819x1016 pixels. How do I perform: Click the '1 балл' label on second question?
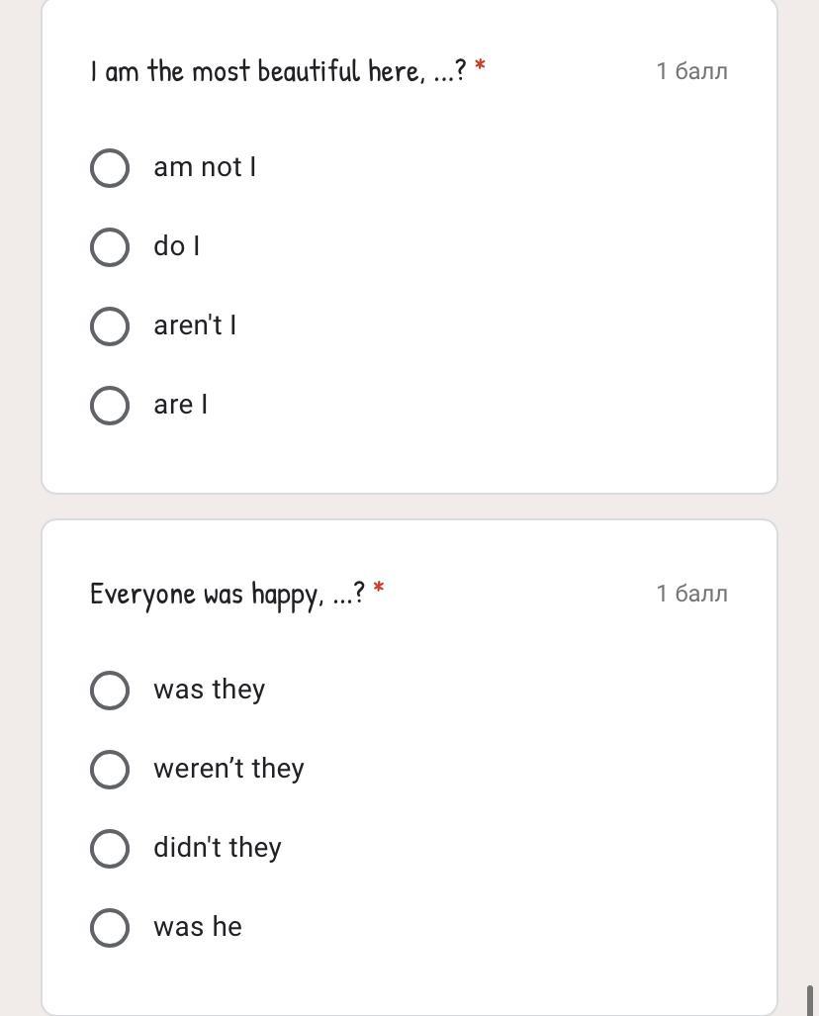[x=691, y=594]
